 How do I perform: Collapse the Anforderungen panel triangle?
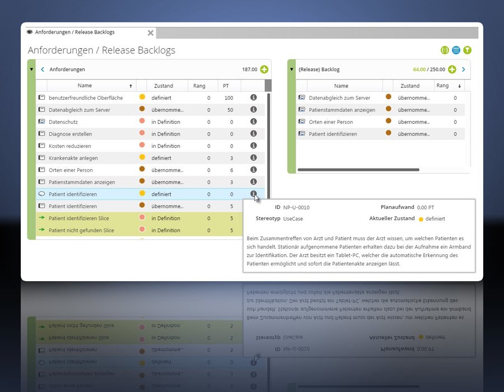coord(31,69)
